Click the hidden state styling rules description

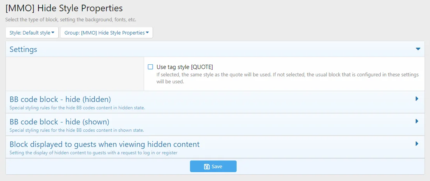77,108
